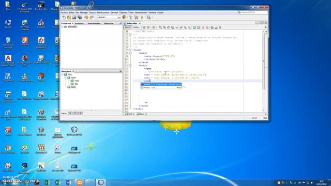Image resolution: width=331 pixels, height=186 pixels.
Task: Click the Source view button
Action: pyautogui.click(x=128, y=27)
